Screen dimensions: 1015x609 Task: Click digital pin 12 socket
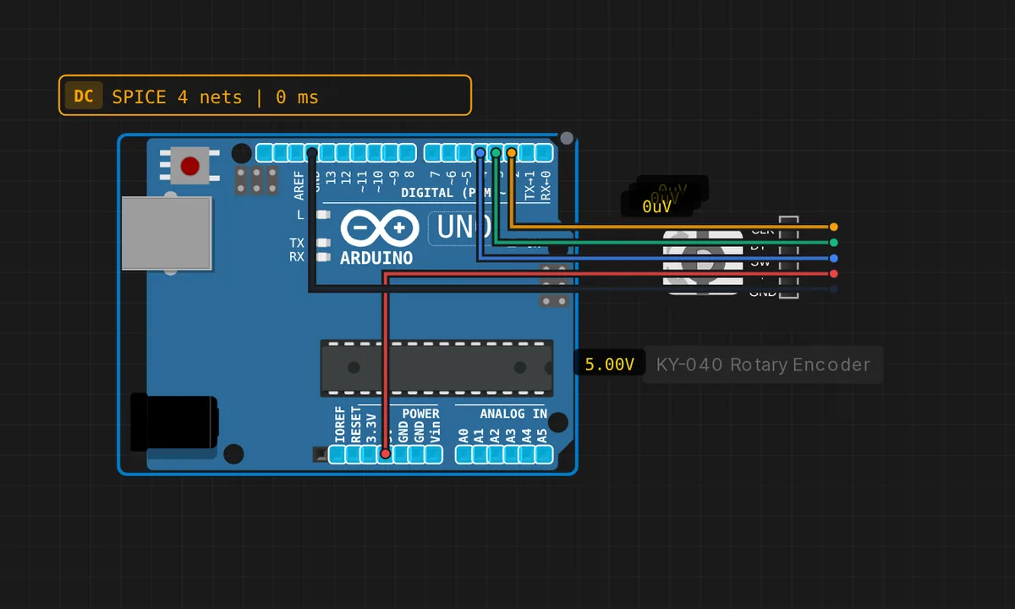[x=343, y=153]
